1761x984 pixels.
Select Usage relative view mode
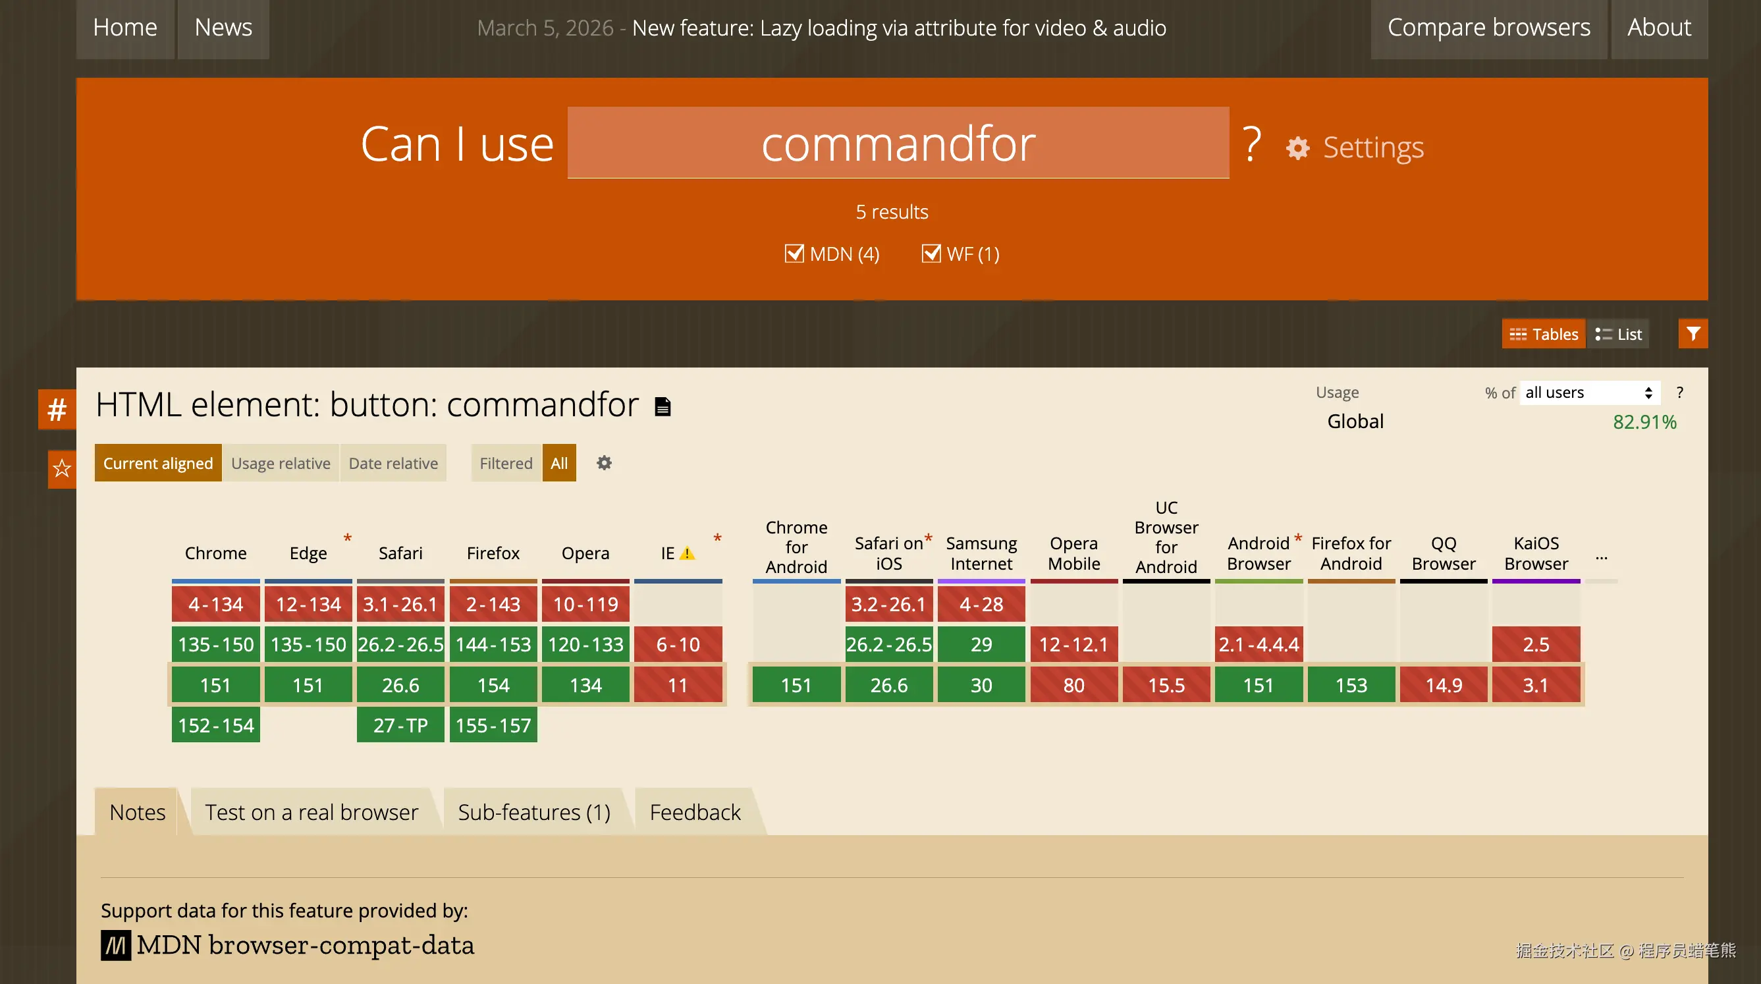pyautogui.click(x=281, y=463)
